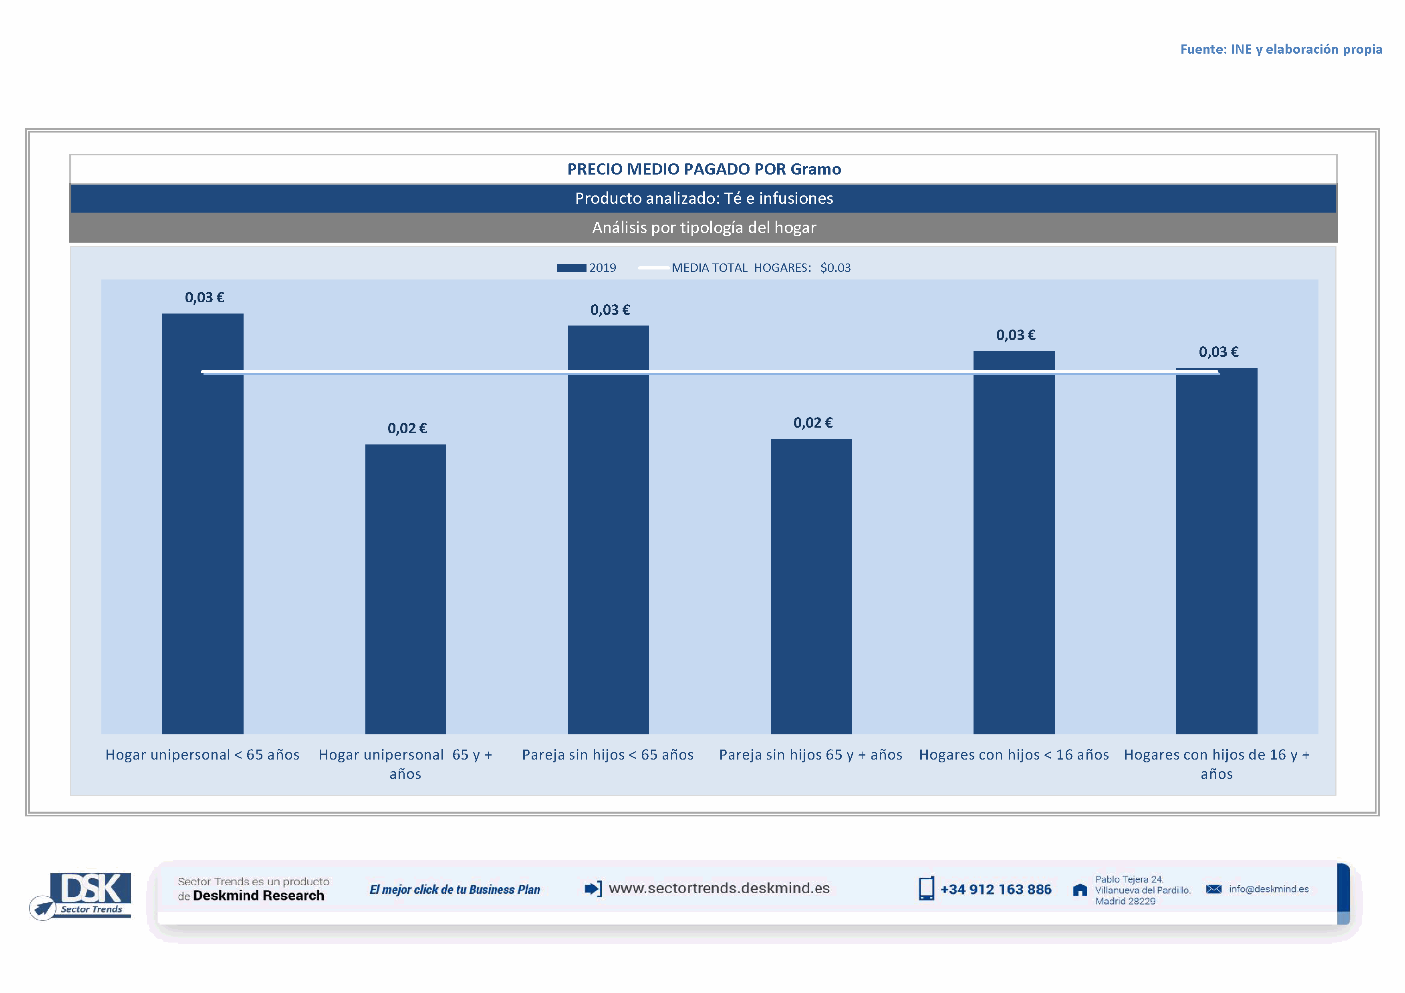The height and width of the screenshot is (993, 1405).
Task: Click the house address icon
Action: [x=1080, y=890]
